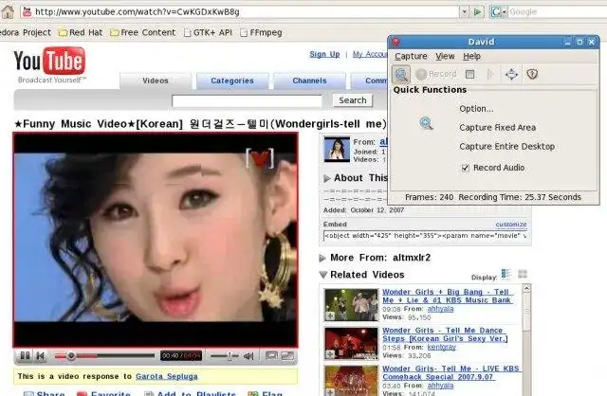Screen dimensions: 607x396
Task: Switch to the Categories tab
Action: tap(232, 81)
